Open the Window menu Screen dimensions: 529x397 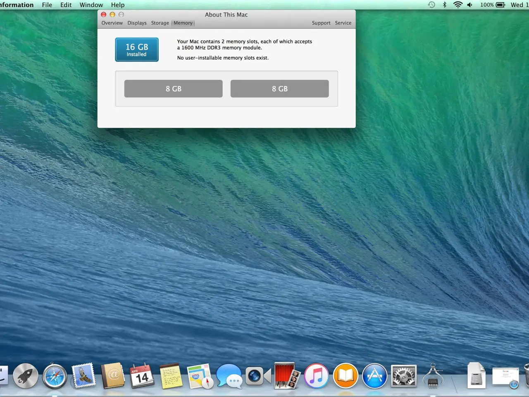(x=91, y=5)
